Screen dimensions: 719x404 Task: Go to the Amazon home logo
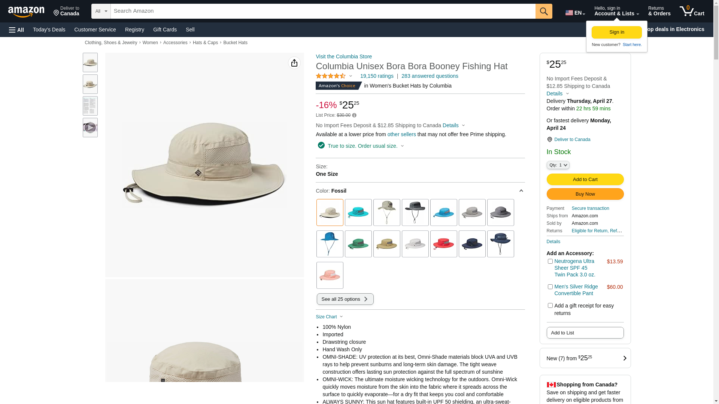(x=26, y=12)
